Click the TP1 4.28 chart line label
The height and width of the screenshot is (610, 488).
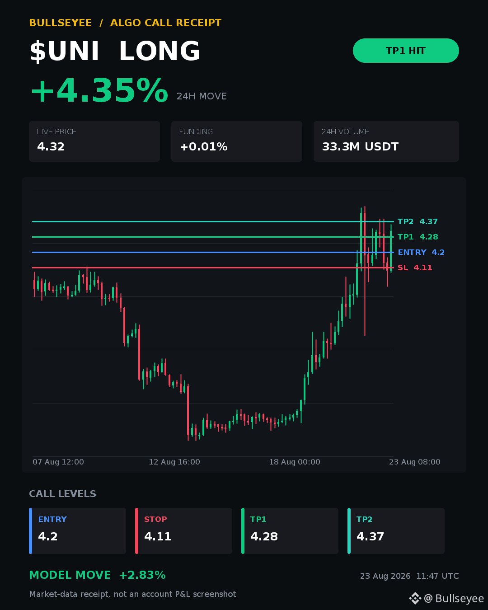[418, 237]
